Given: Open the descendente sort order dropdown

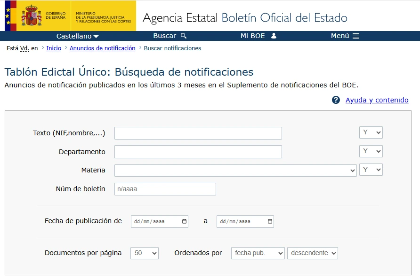Looking at the screenshot, I should [x=312, y=253].
